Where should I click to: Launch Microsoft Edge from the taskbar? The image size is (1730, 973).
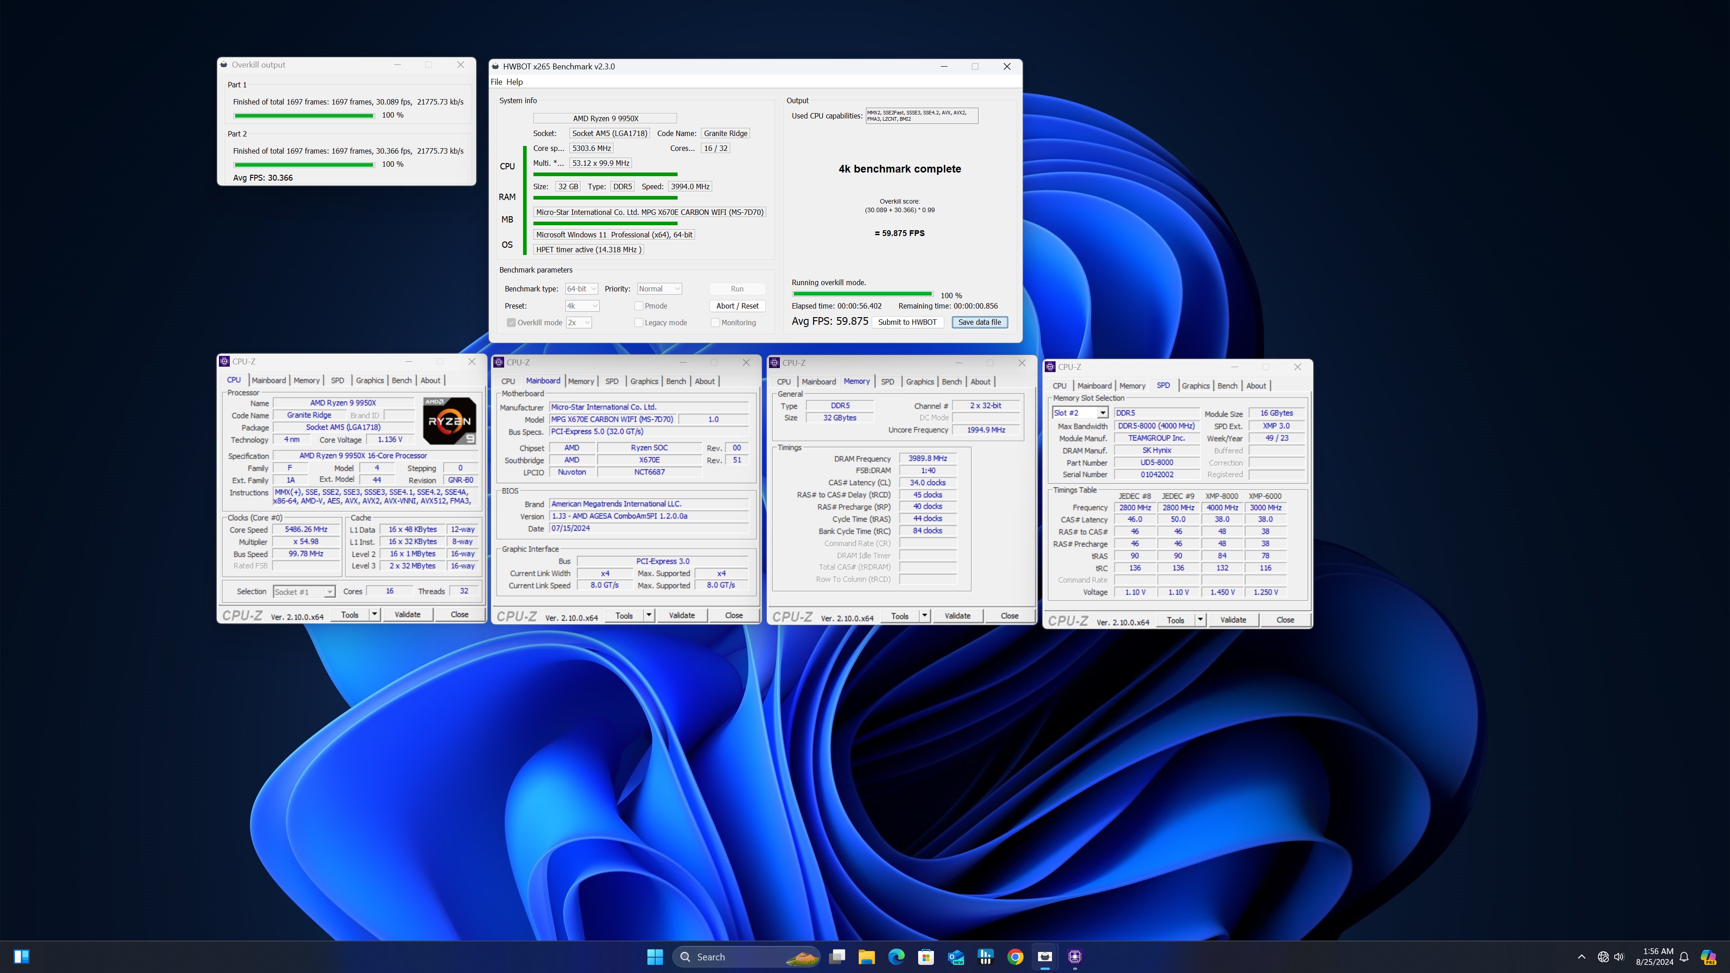tap(897, 957)
